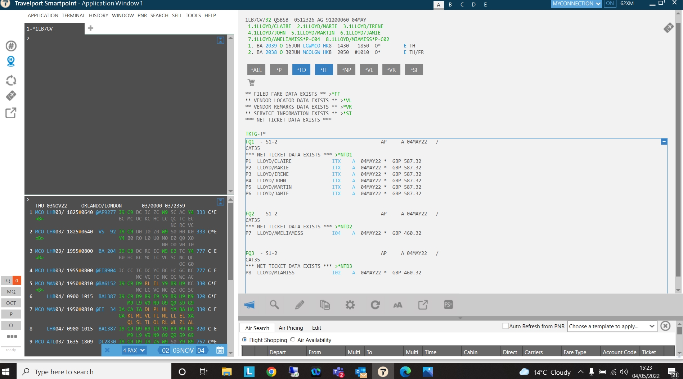Click the FS+ toolbar icon
This screenshot has height=379, width=683.
click(448, 305)
